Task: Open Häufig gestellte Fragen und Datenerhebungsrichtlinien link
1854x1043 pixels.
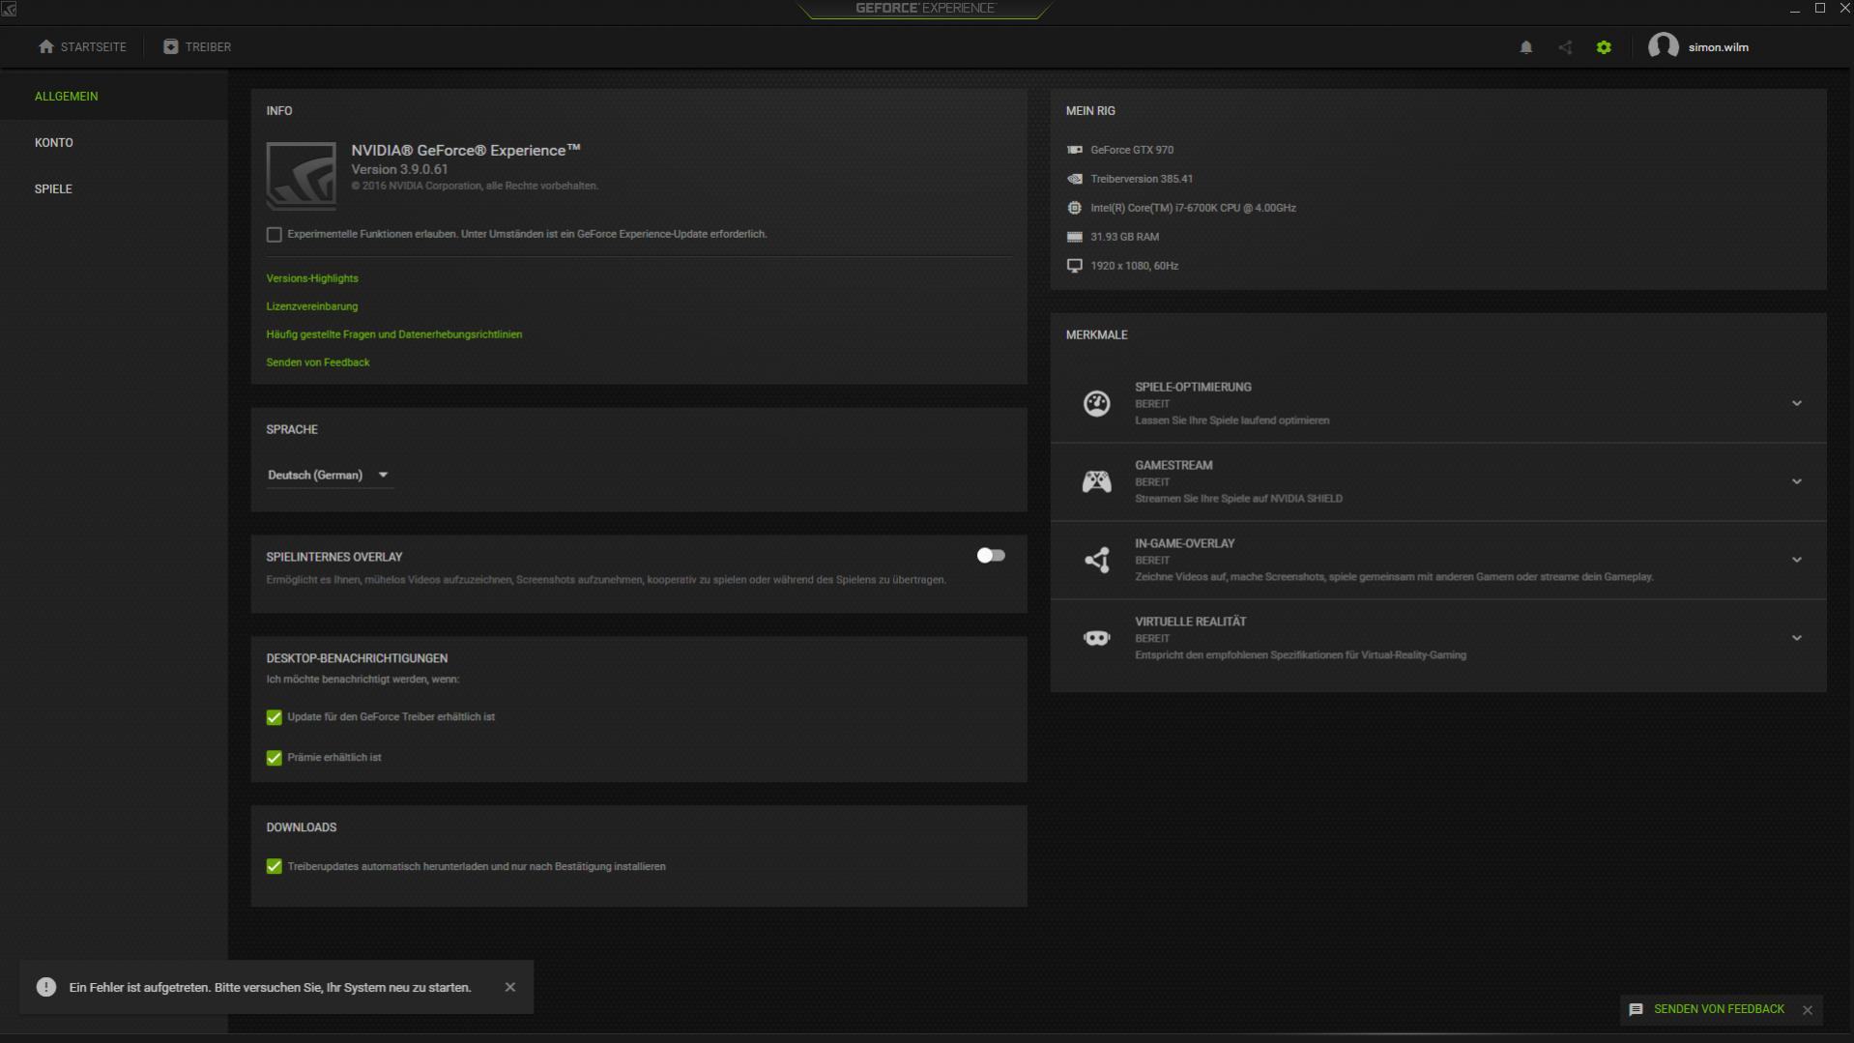Action: point(394,334)
